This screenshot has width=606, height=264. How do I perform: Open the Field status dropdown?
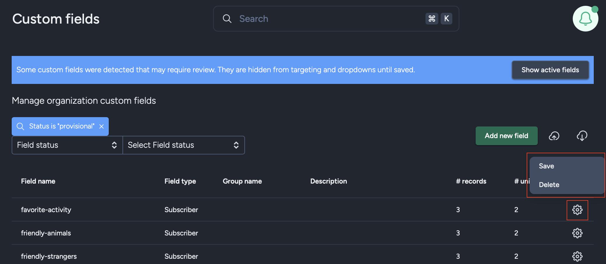coord(67,145)
